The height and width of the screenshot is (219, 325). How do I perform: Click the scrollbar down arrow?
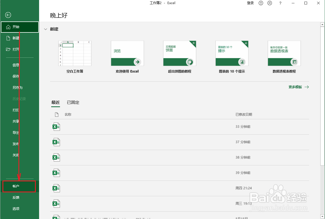pyautogui.click(x=322, y=217)
